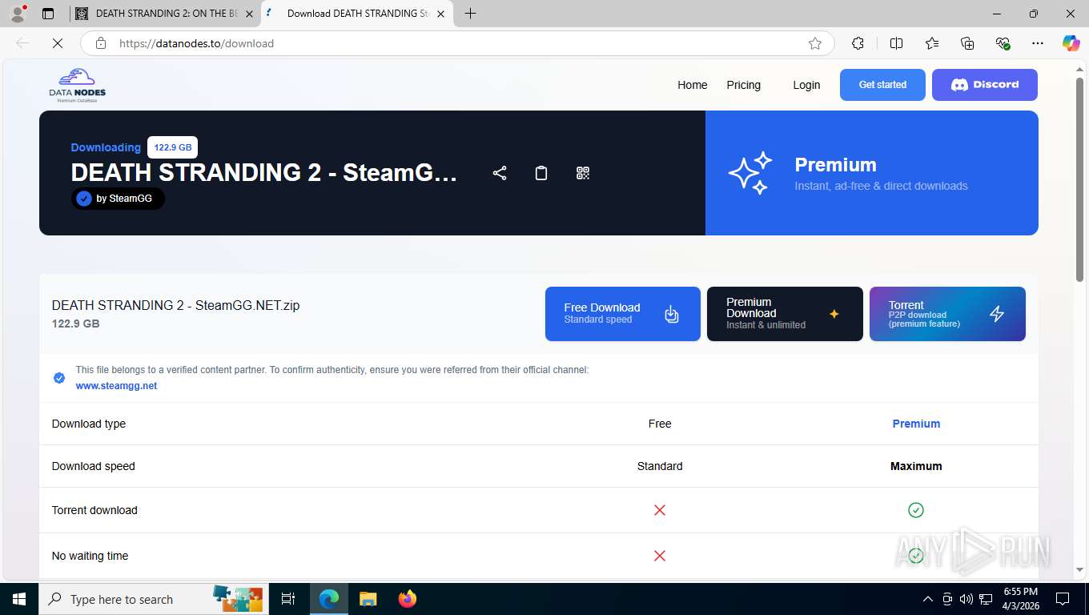Click the Premium sparkle stars icon
Image resolution: width=1089 pixels, height=615 pixels.
pyautogui.click(x=750, y=173)
